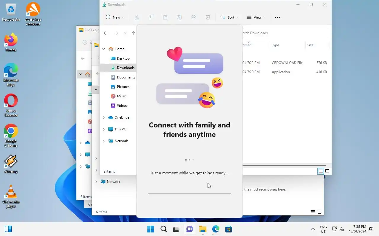
Task: Open Task View on taskbar
Action: pos(176,229)
